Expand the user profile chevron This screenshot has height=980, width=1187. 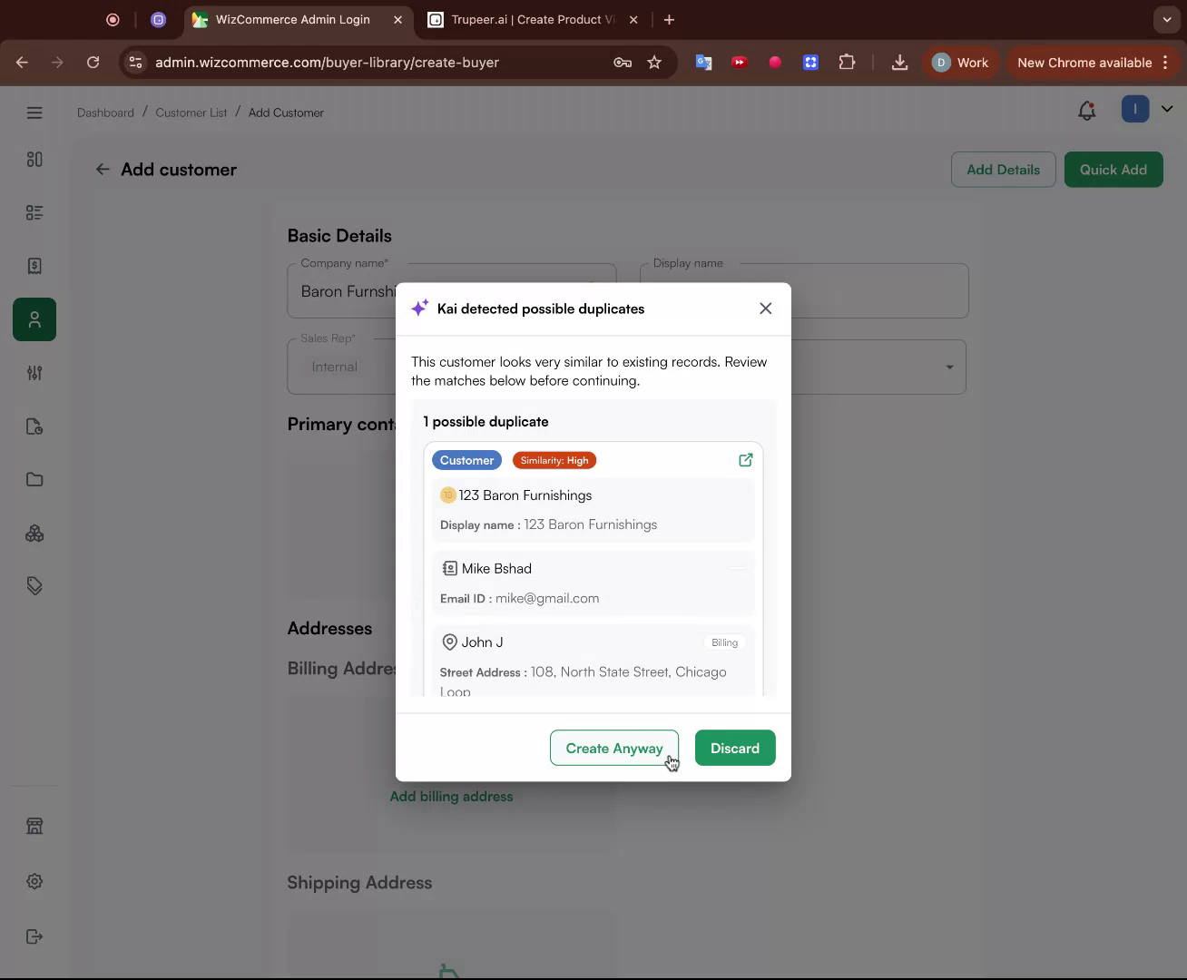[x=1167, y=109]
